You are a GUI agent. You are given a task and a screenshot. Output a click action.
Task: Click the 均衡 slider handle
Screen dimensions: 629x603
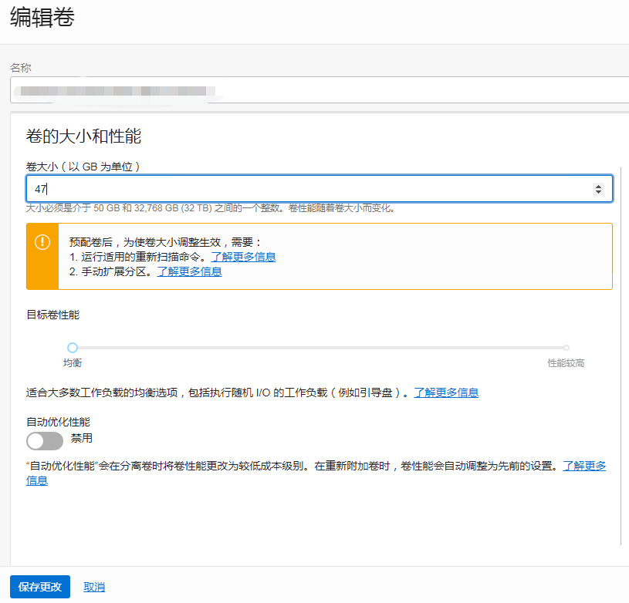73,347
